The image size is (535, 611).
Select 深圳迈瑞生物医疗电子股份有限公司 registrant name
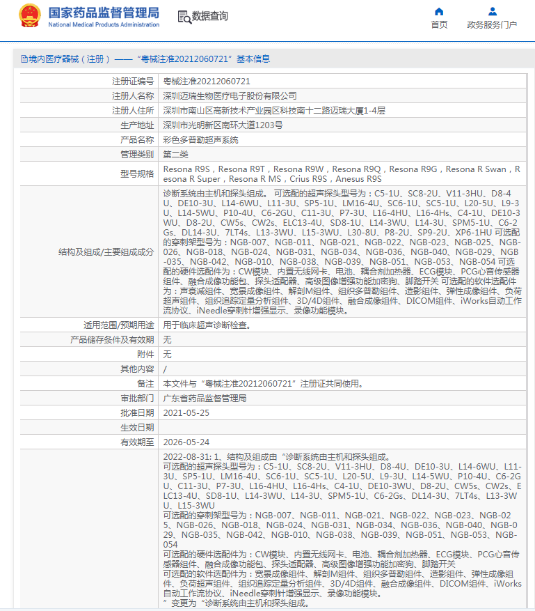pos(230,96)
